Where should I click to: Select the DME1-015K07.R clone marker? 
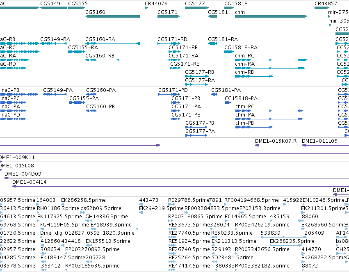tap(257, 145)
